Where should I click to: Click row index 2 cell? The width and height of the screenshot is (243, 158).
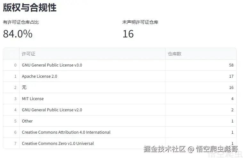(11, 87)
